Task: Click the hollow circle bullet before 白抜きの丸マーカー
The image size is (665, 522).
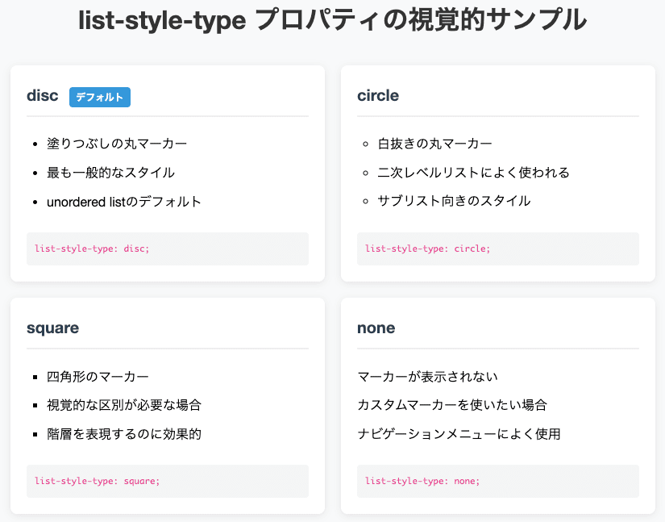Action: [x=366, y=144]
